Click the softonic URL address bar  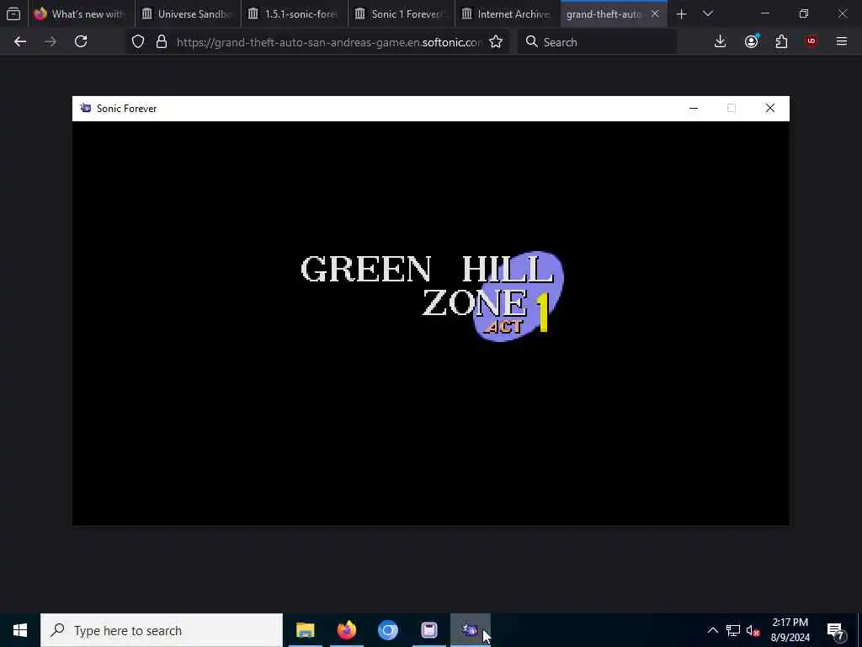click(329, 42)
